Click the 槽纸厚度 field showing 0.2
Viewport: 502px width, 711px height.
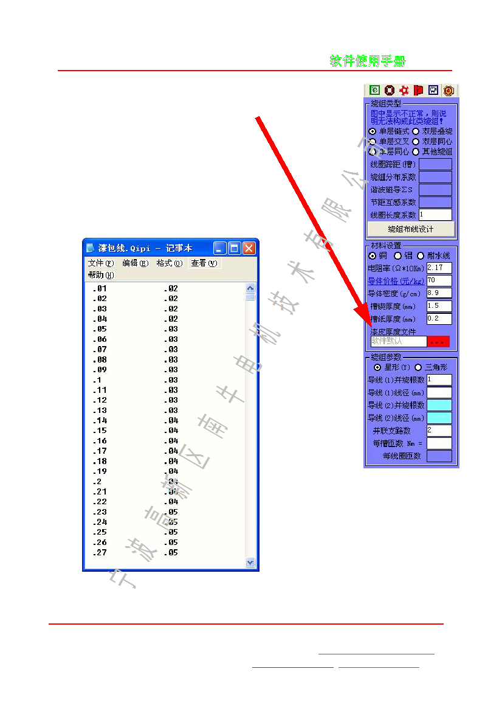point(439,319)
